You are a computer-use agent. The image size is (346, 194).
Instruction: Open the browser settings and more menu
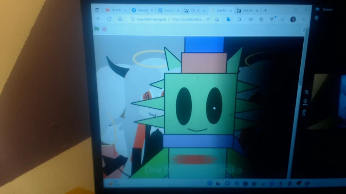point(304,19)
